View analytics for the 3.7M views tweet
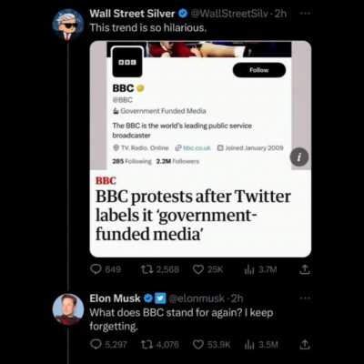Image resolution: width=364 pixels, height=364 pixels. point(260,269)
